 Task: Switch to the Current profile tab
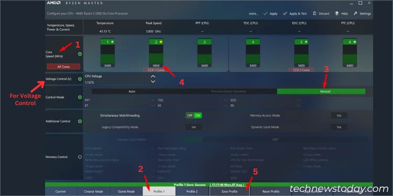click(x=61, y=191)
